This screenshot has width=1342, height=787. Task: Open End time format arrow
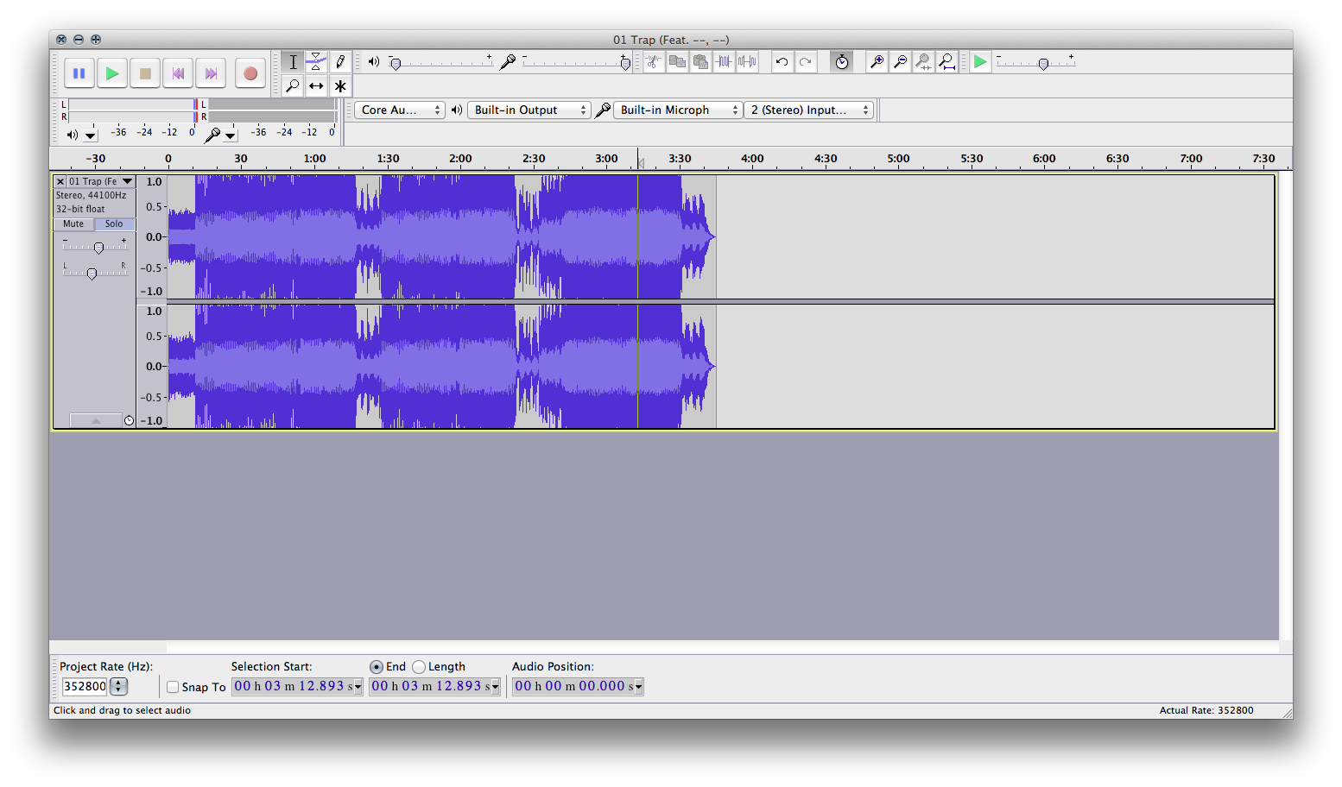click(495, 687)
